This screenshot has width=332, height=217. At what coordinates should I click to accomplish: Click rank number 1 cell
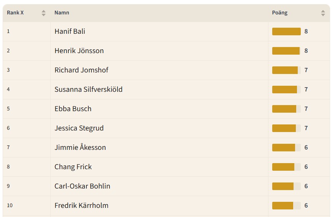[8, 31]
